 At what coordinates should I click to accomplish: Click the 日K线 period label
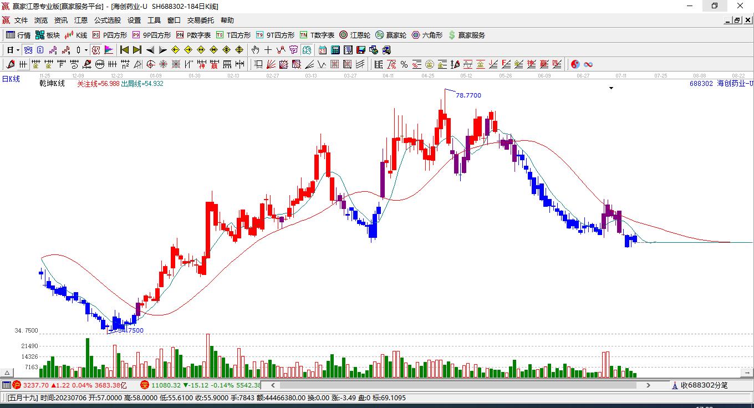(11, 79)
